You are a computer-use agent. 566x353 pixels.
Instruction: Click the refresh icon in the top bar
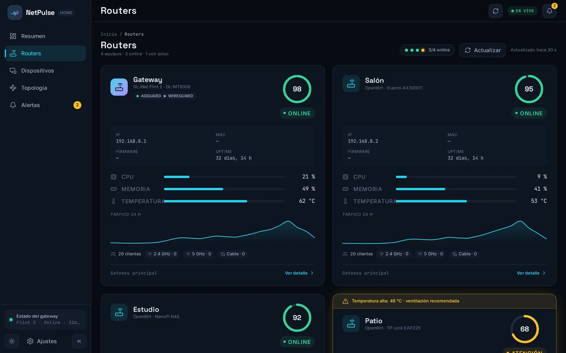click(x=496, y=11)
